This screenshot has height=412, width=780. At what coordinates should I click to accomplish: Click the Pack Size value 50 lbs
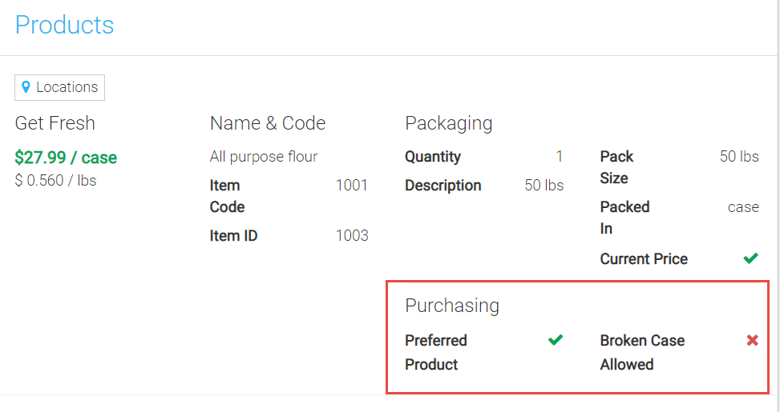click(x=738, y=157)
